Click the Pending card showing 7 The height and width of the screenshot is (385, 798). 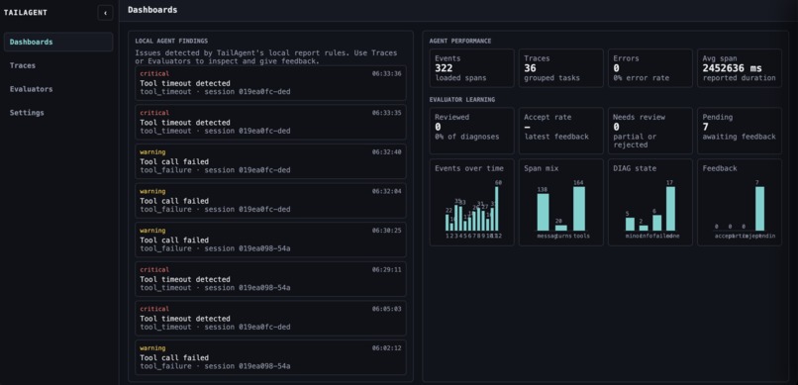pyautogui.click(x=740, y=131)
